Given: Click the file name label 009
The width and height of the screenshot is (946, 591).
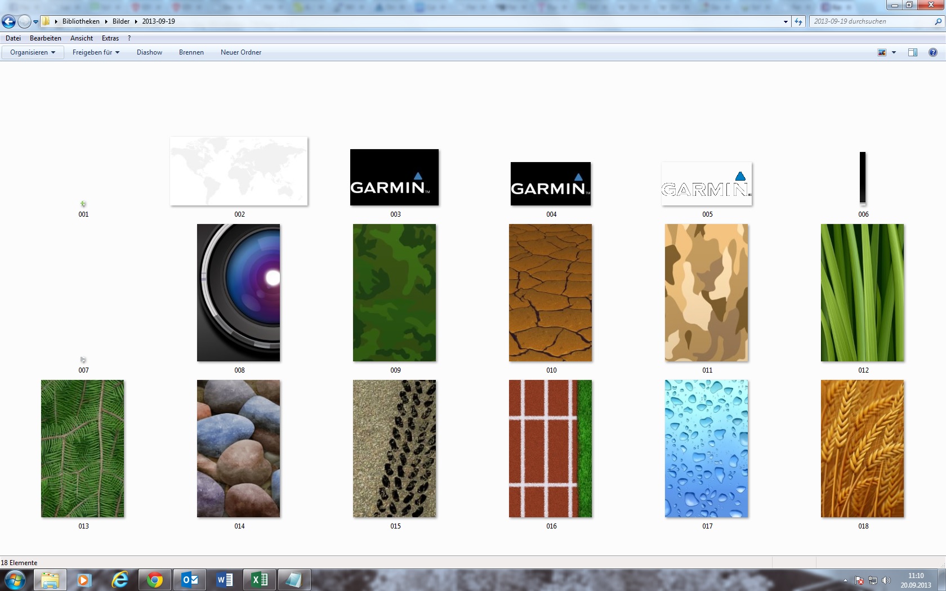Looking at the screenshot, I should [395, 370].
